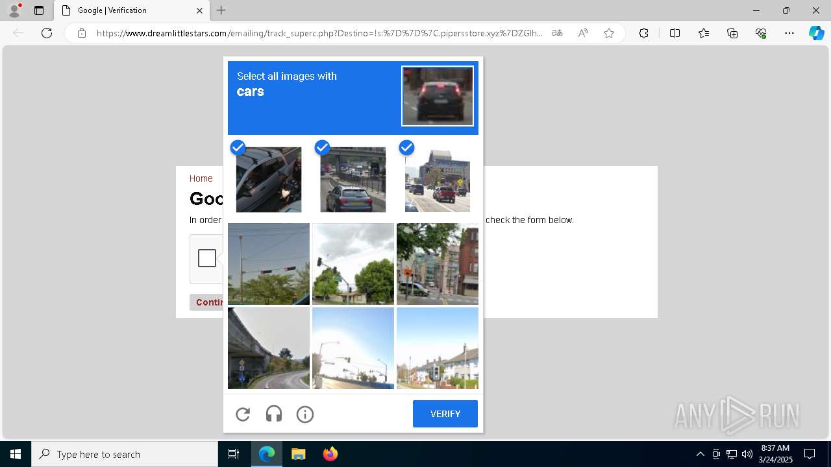831x467 pixels.
Task: Open the Extensions puzzle icon
Action: [643, 33]
